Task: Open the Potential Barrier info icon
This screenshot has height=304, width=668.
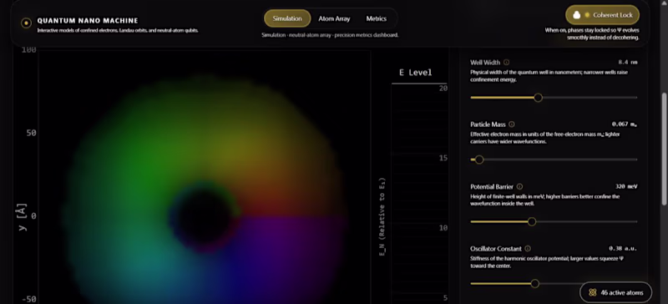Action: coord(519,187)
